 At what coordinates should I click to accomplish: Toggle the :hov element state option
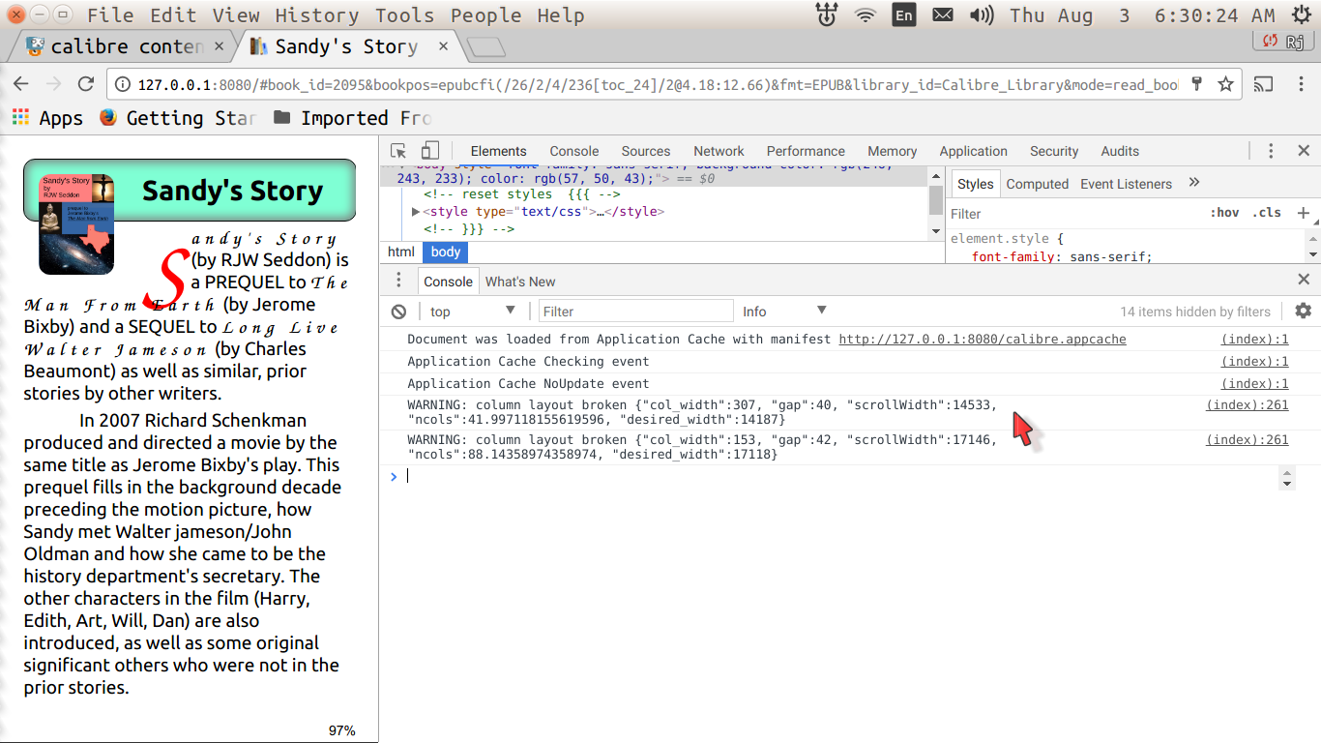click(1223, 213)
